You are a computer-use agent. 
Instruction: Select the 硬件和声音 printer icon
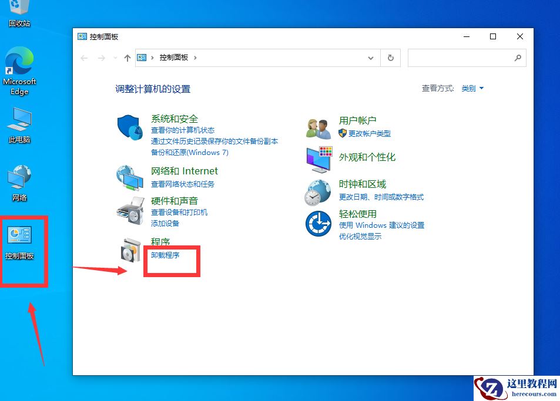130,209
